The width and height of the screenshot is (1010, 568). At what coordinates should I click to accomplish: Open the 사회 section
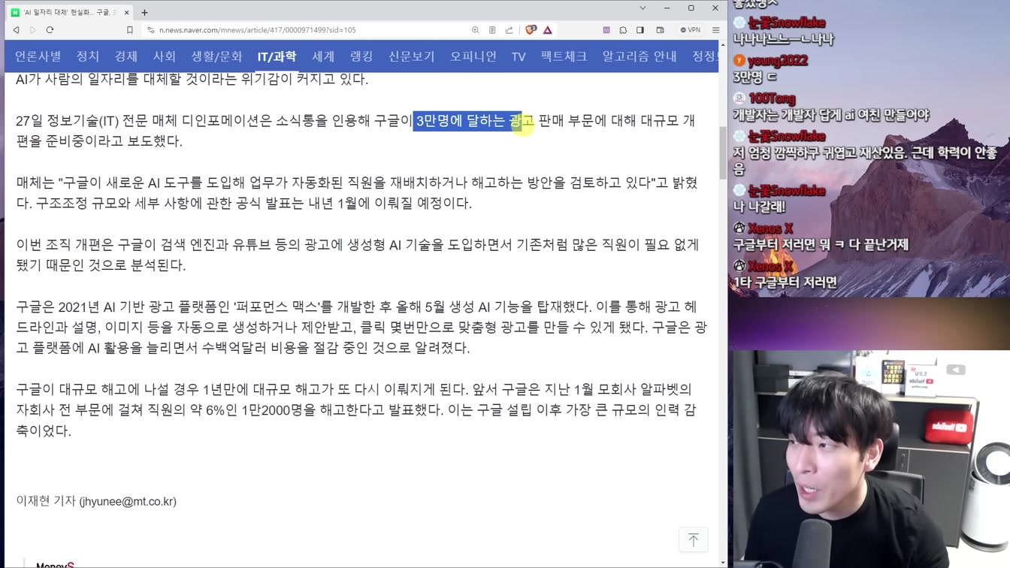click(x=165, y=56)
